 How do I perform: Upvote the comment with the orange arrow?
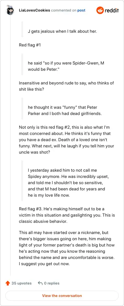8,283
